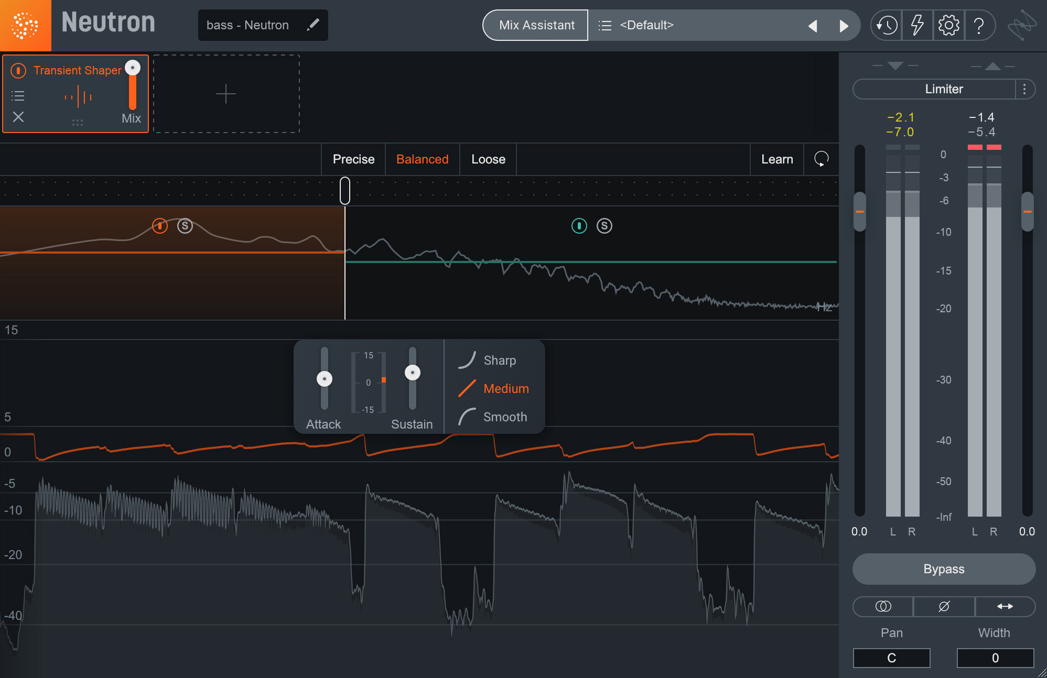This screenshot has width=1047, height=678.
Task: Toggle high band bypass teal power icon
Action: click(579, 226)
